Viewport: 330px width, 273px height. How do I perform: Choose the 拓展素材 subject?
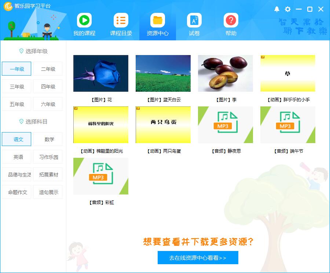click(x=48, y=174)
